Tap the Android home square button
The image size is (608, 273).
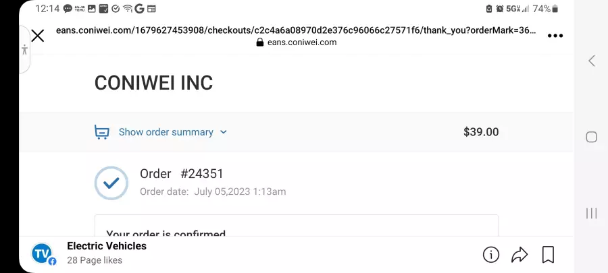tap(591, 137)
